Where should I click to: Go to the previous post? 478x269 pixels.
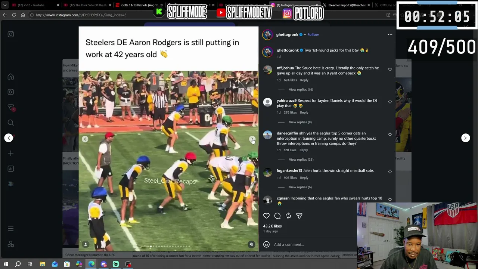[9, 138]
